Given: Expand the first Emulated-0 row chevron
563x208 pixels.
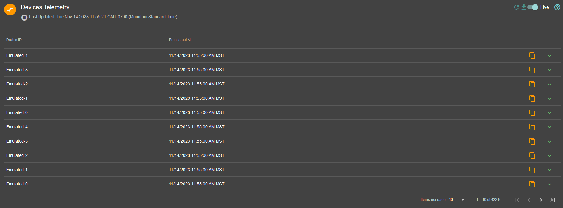Looking at the screenshot, I should [x=549, y=113].
